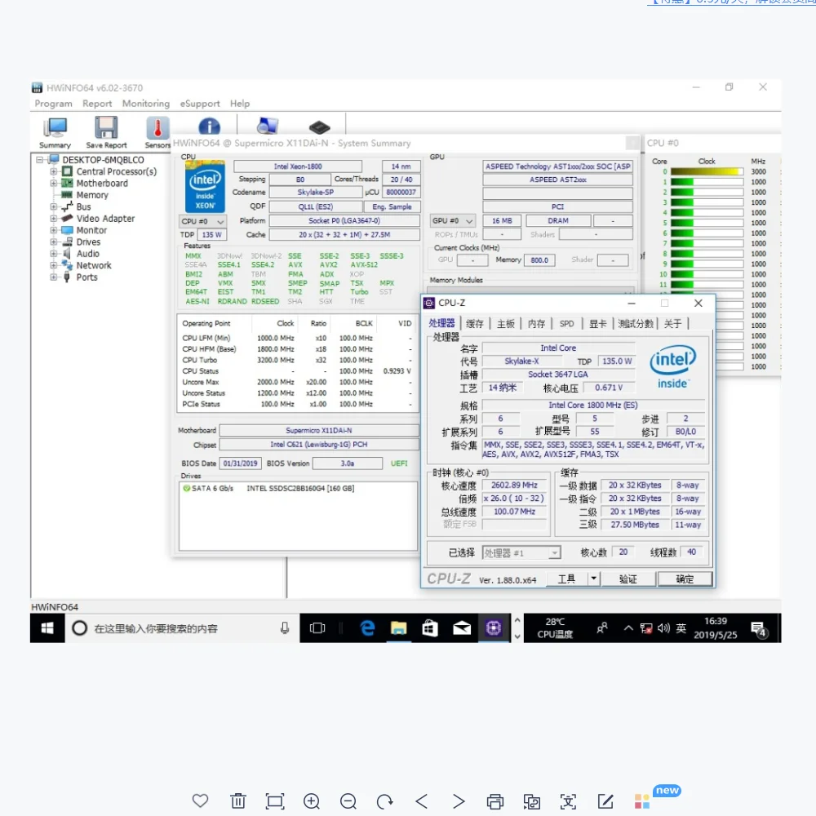Click the trash delete icon
Viewport: 816px width, 816px height.
(x=237, y=801)
